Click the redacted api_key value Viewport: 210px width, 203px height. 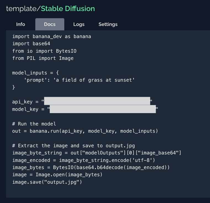(x=97, y=101)
